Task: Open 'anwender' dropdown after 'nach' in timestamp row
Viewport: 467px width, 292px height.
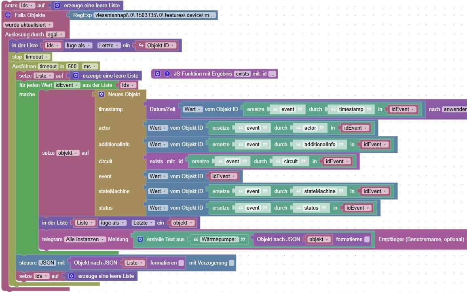Action: point(455,109)
